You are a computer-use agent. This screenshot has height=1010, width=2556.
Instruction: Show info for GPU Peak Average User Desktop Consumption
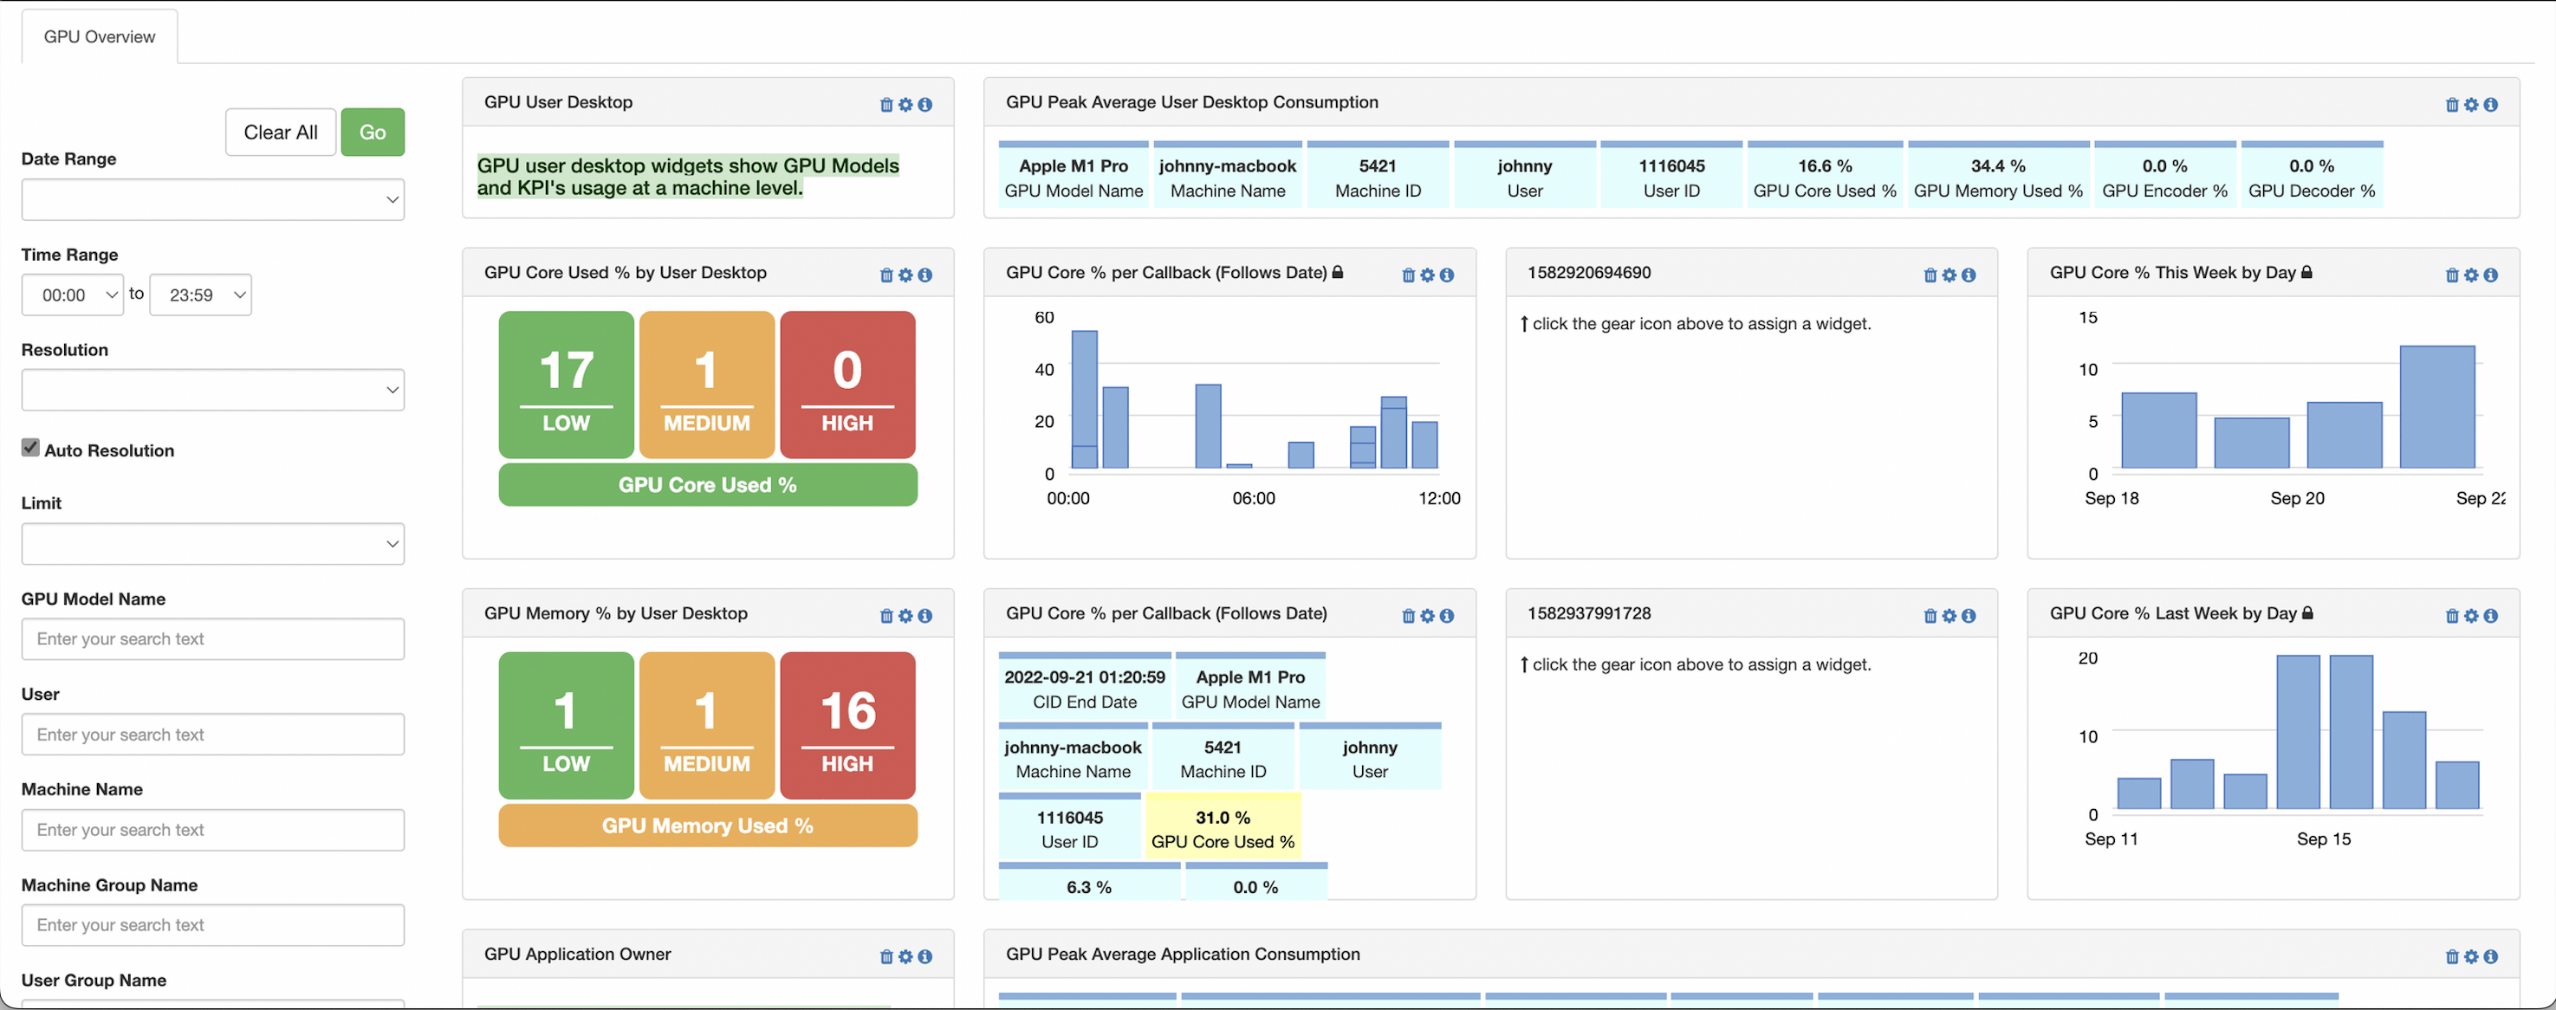(2490, 105)
